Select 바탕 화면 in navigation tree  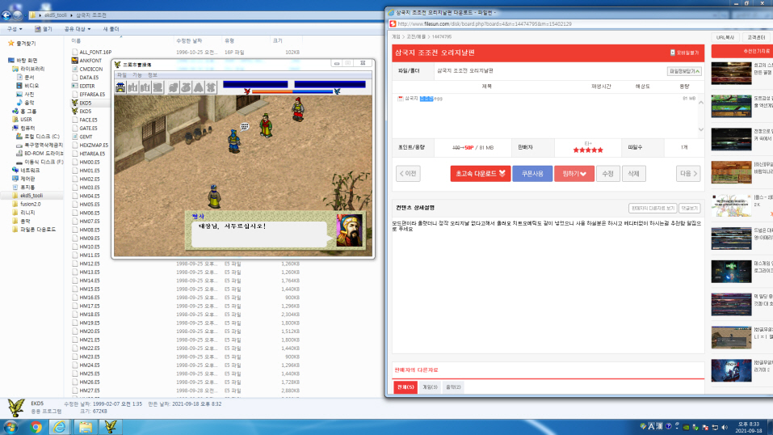tap(23, 61)
